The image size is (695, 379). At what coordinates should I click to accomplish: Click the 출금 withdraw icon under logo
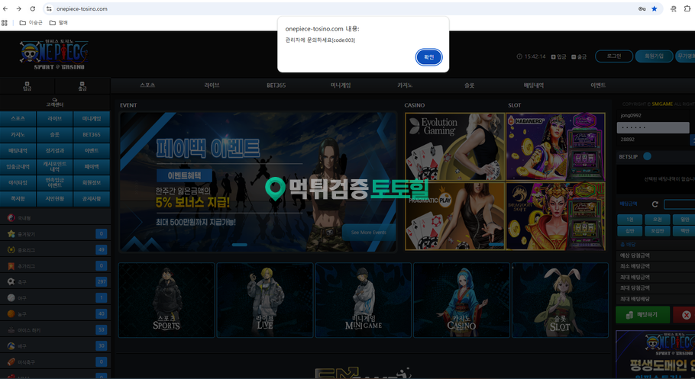(x=82, y=85)
